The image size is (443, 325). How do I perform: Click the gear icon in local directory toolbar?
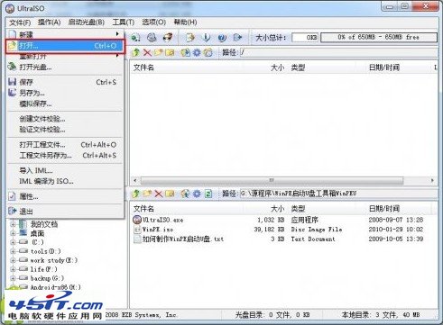click(x=197, y=194)
